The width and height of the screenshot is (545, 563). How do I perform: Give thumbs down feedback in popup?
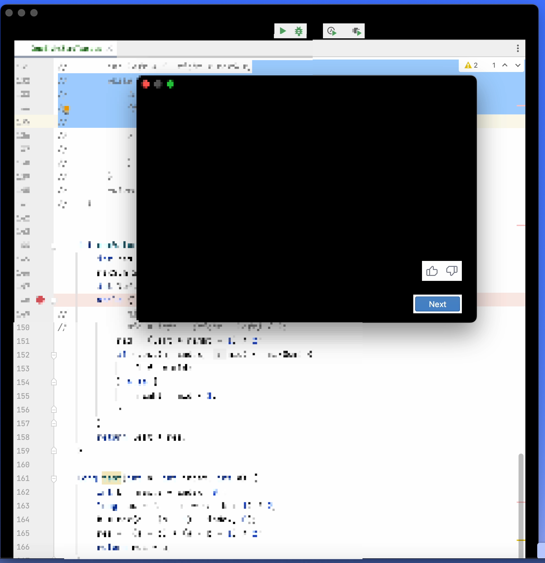pyautogui.click(x=452, y=271)
